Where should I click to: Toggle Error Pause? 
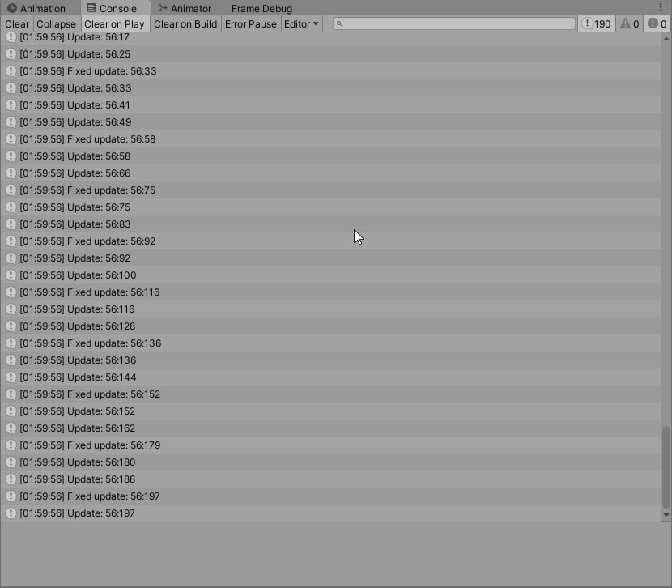(251, 24)
